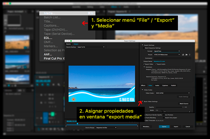Click the Delete Preset trash icon
210x139 pixels.
190,55
